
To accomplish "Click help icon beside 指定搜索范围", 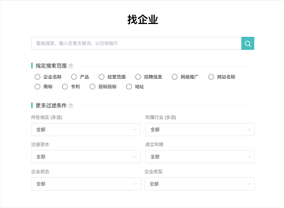I will pos(71,66).
